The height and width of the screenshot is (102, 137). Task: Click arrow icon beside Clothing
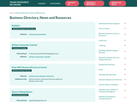point(125,45)
